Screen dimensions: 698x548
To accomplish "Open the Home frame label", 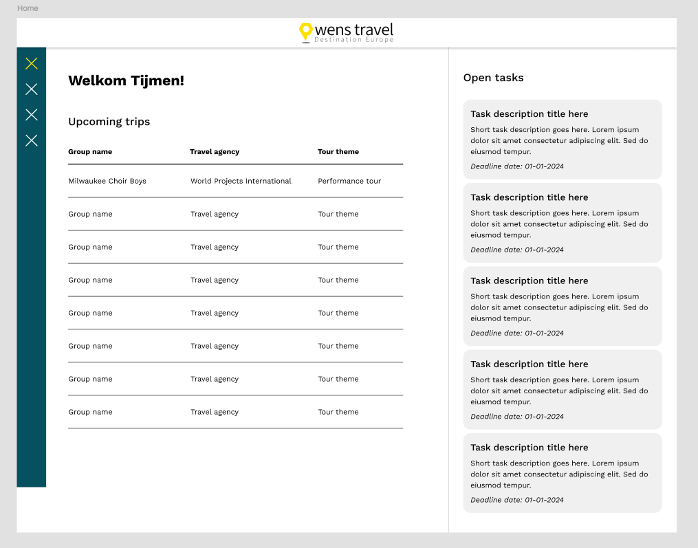I will pos(28,8).
